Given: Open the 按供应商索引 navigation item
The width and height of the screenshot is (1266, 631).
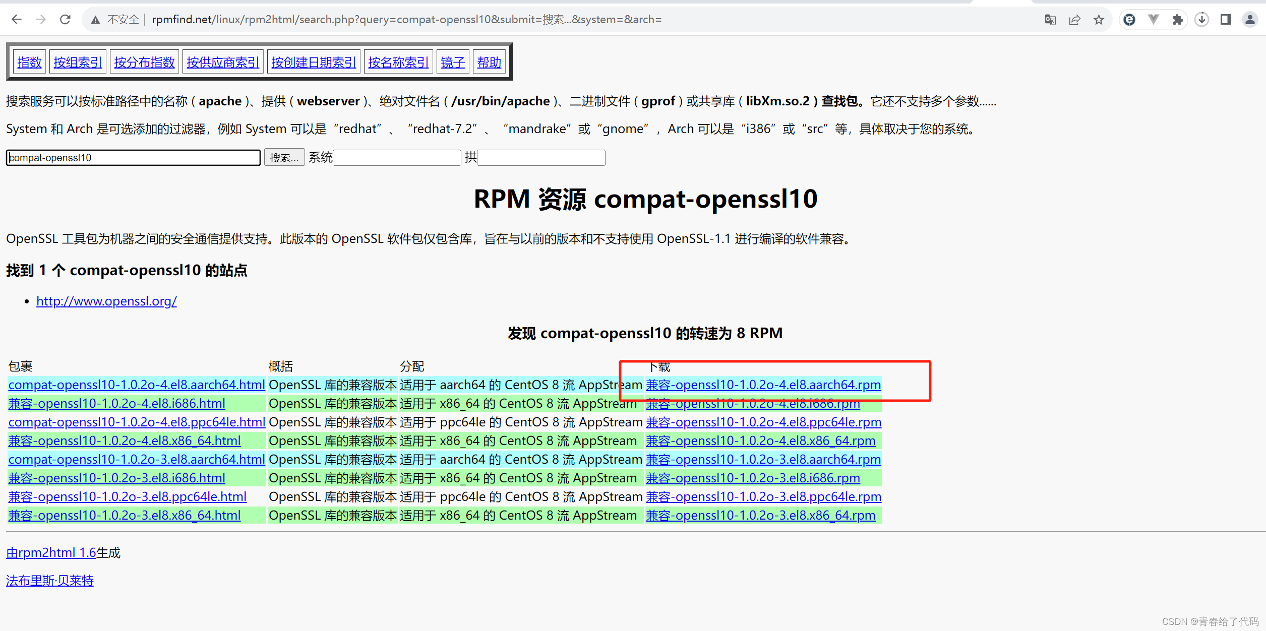Looking at the screenshot, I should click(x=223, y=62).
